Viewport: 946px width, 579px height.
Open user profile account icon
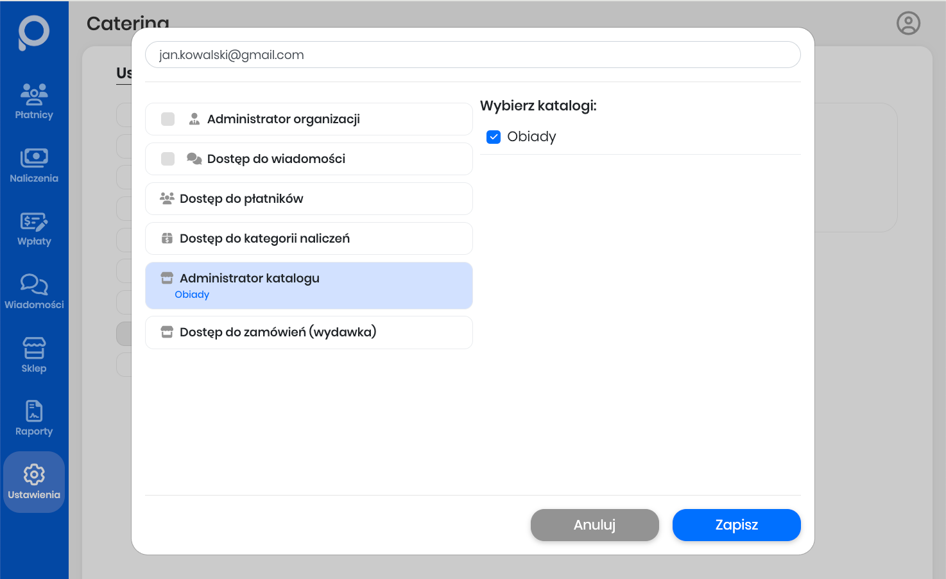pos(908,23)
